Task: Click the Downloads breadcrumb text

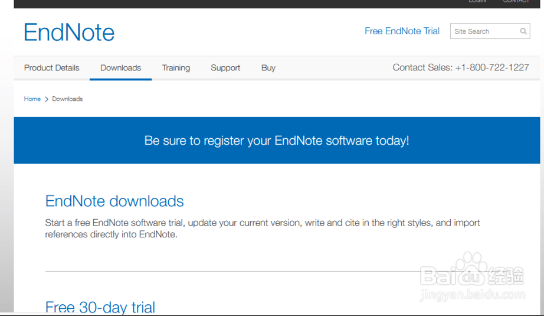Action: 67,99
